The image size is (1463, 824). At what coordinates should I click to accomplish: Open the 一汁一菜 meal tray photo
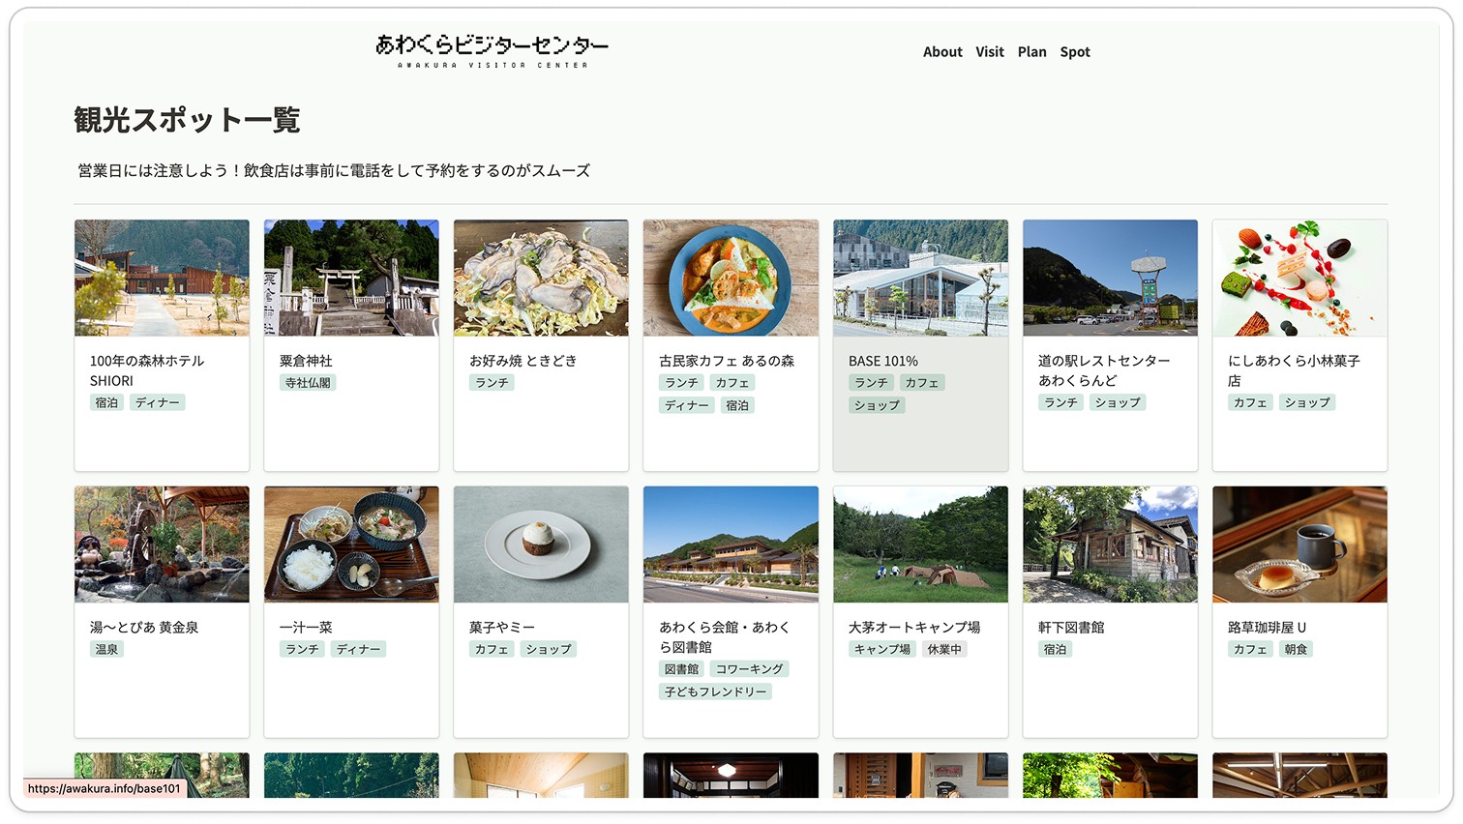[x=351, y=544]
